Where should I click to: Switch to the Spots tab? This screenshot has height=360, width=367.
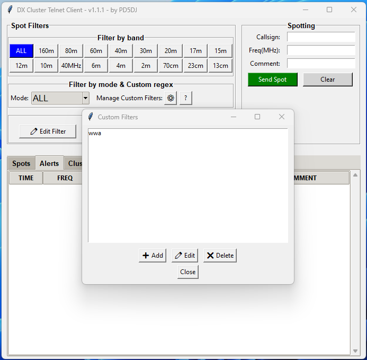(x=21, y=163)
